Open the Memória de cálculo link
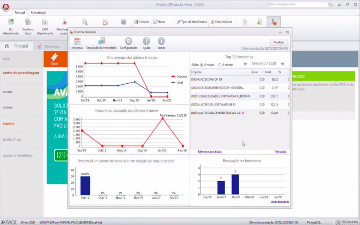This screenshot has height=225, width=360. (210, 152)
